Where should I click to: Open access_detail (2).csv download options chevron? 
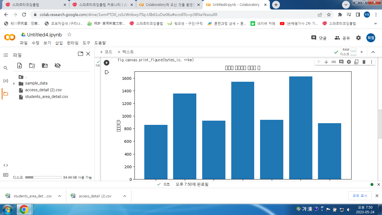click(x=125, y=196)
